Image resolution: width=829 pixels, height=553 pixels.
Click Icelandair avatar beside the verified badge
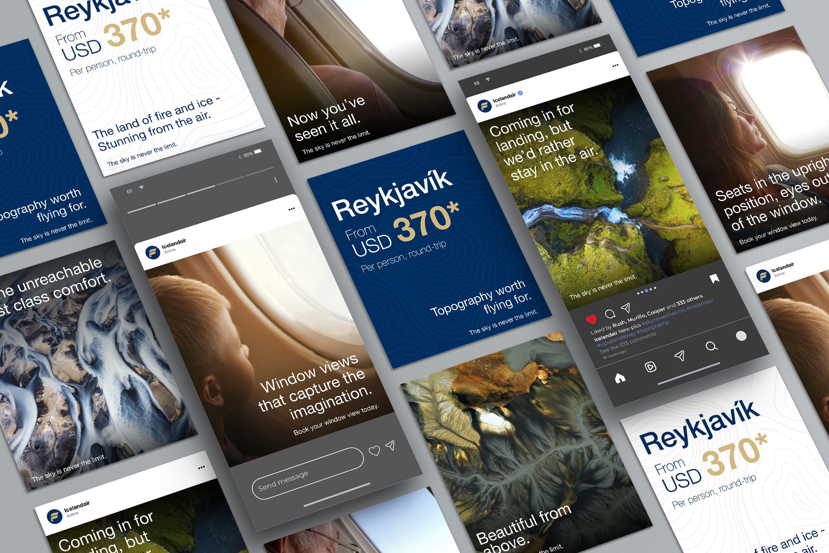[x=484, y=106]
